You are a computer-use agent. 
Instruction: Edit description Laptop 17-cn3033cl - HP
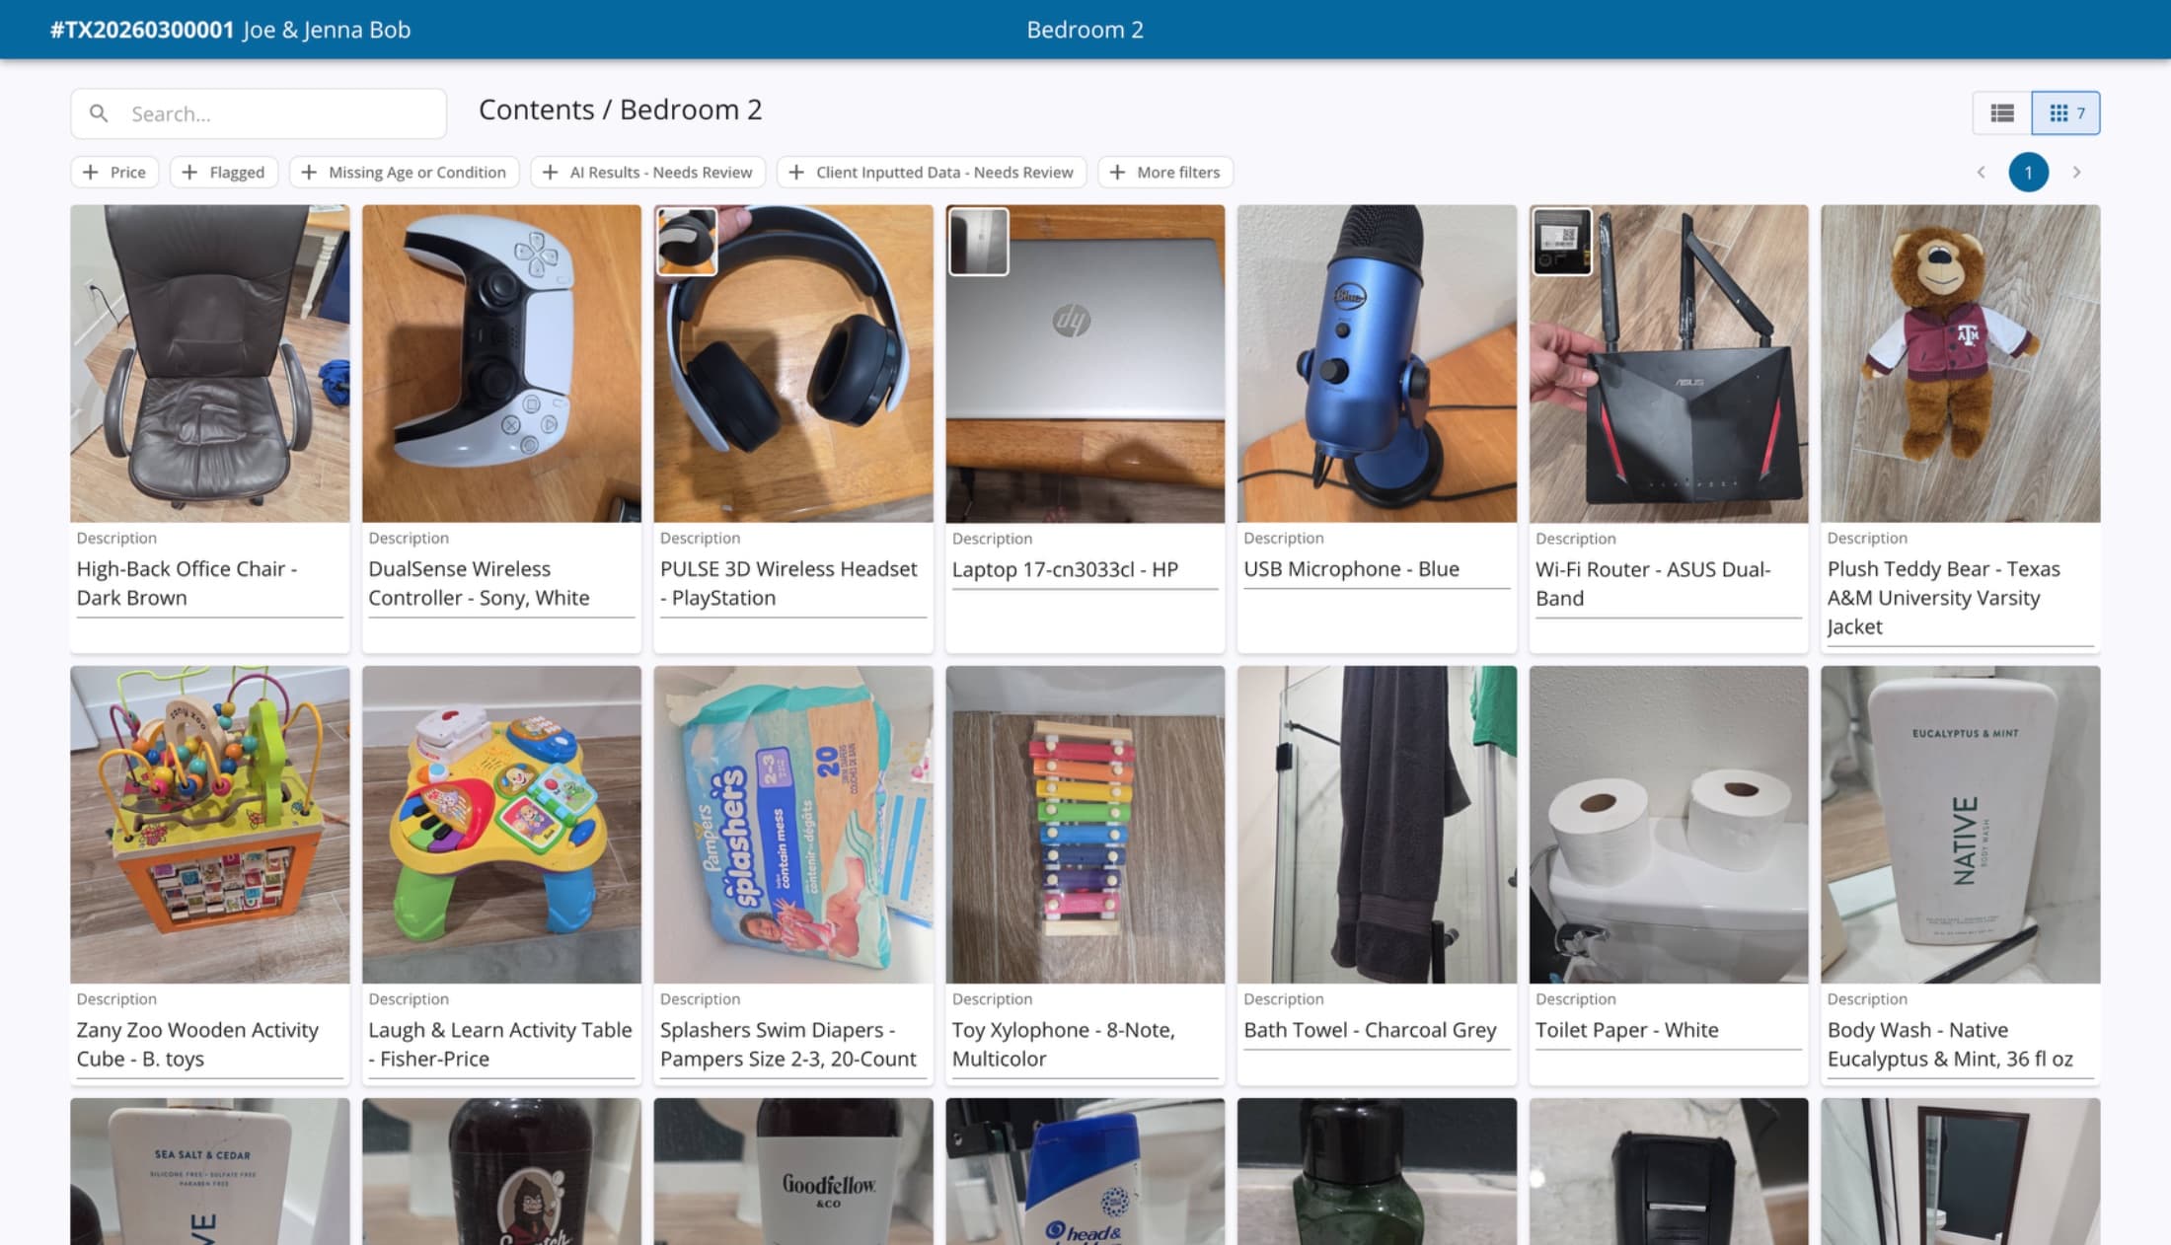pos(1085,569)
